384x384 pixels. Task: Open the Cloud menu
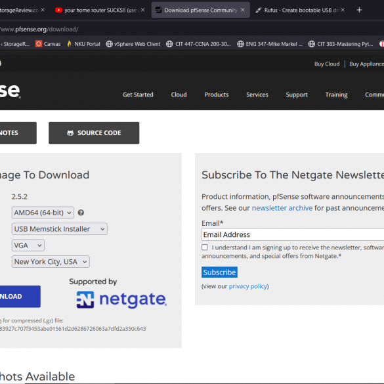click(x=179, y=95)
